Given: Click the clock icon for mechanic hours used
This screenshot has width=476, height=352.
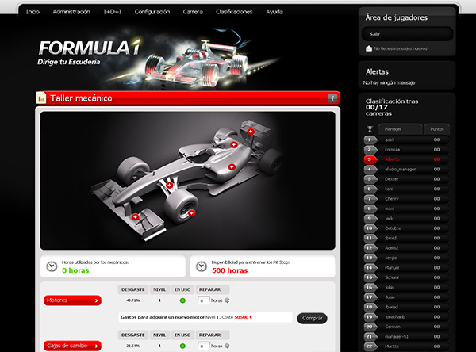Looking at the screenshot, I should [x=52, y=266].
